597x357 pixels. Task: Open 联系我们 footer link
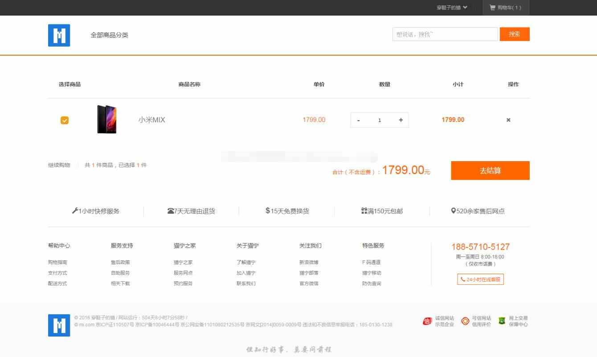[246, 284]
